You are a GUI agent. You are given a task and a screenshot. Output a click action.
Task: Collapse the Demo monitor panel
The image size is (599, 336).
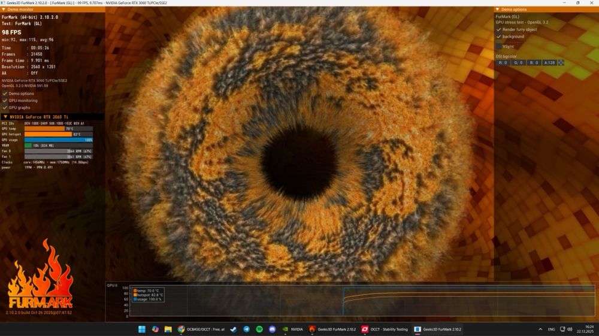(4, 10)
